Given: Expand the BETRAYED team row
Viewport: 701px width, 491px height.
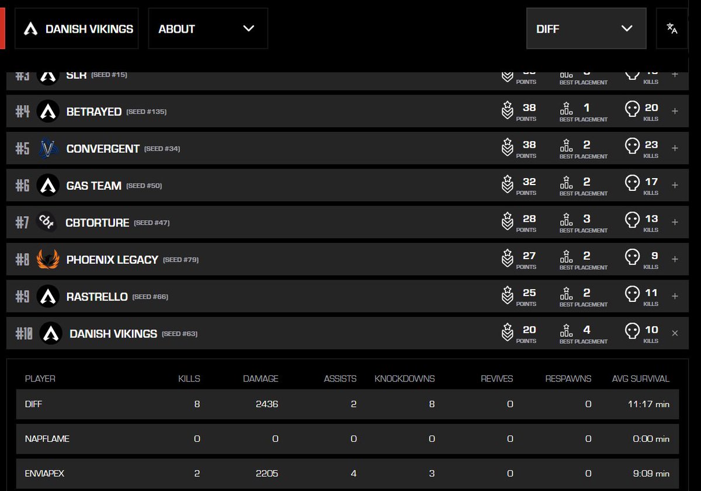Looking at the screenshot, I should [675, 111].
